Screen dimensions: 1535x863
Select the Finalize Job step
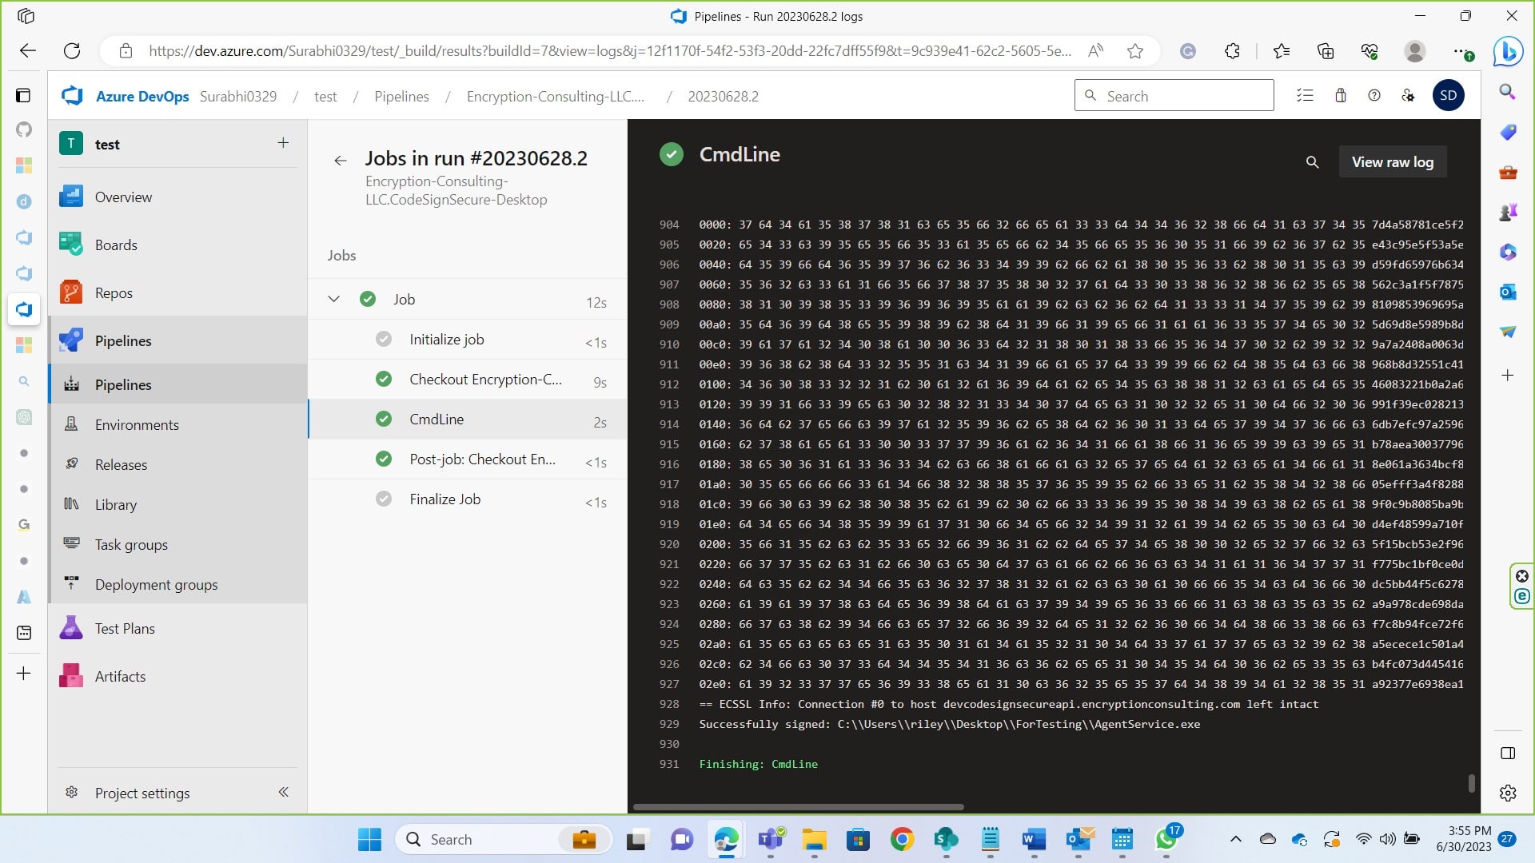[x=445, y=499]
